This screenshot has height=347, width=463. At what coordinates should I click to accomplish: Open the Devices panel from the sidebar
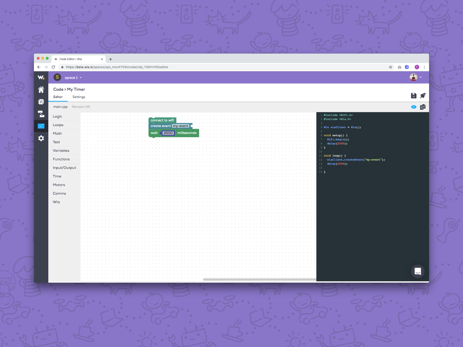click(41, 102)
